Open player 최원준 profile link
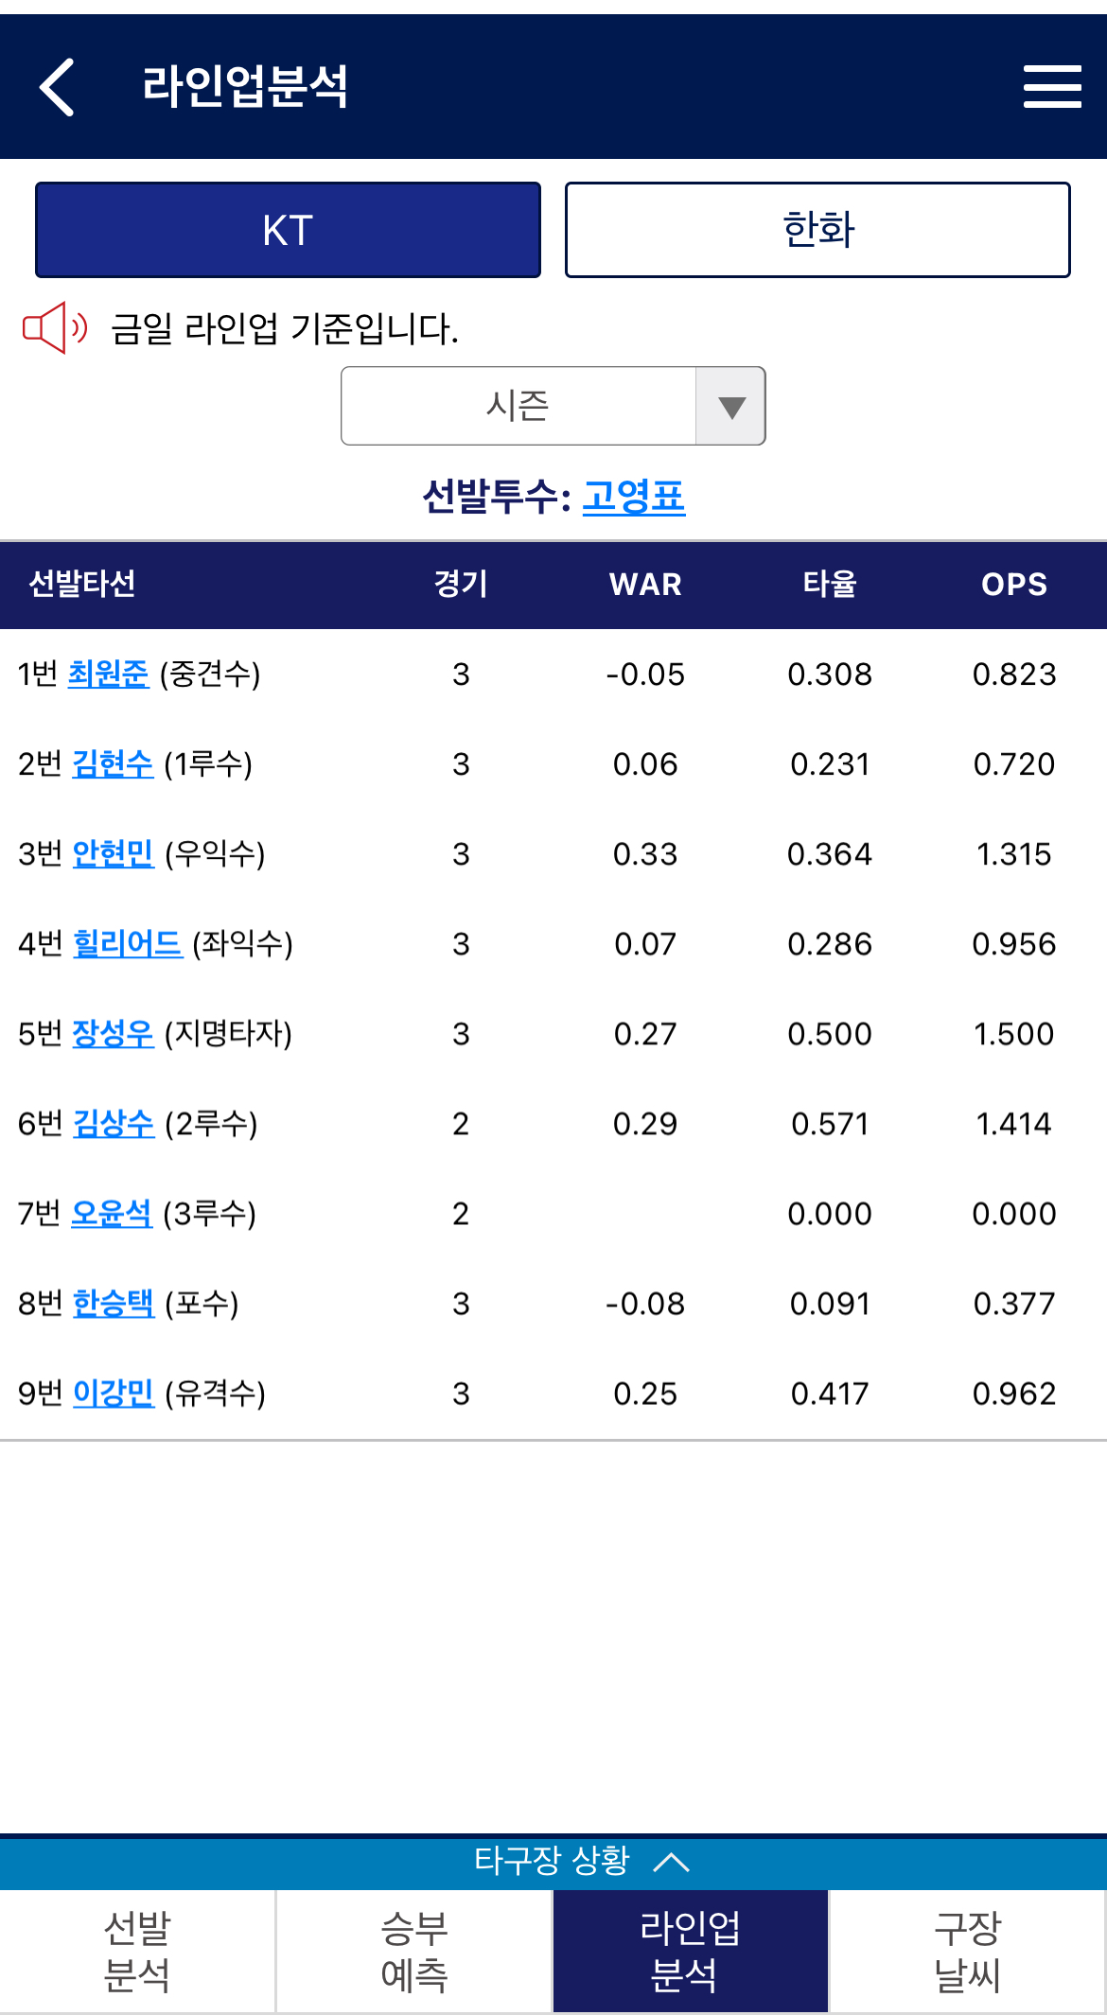The height and width of the screenshot is (2015, 1107). click(108, 674)
